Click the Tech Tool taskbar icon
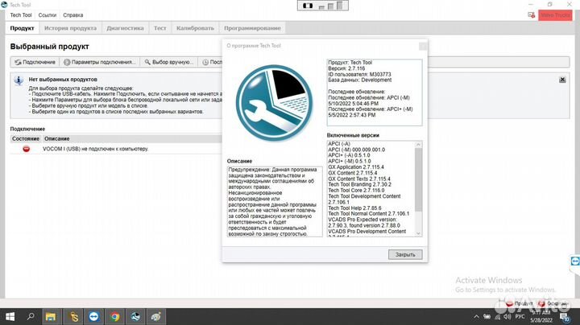 [x=135, y=316]
